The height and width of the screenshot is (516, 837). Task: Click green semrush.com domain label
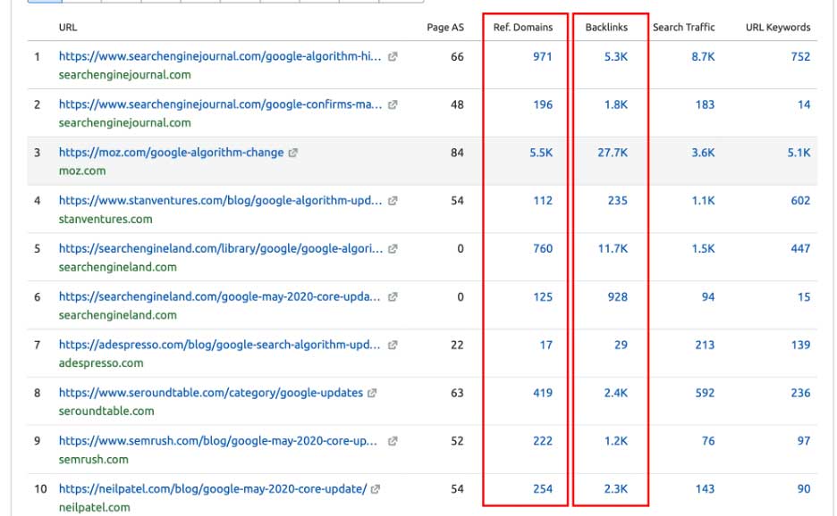(x=93, y=459)
